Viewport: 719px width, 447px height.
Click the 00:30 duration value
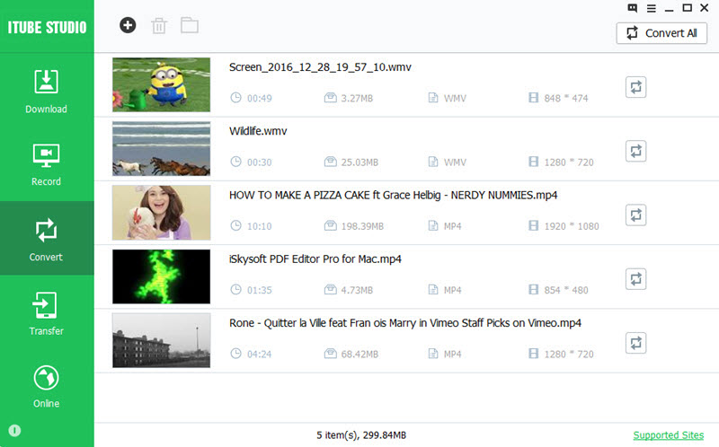[259, 162]
